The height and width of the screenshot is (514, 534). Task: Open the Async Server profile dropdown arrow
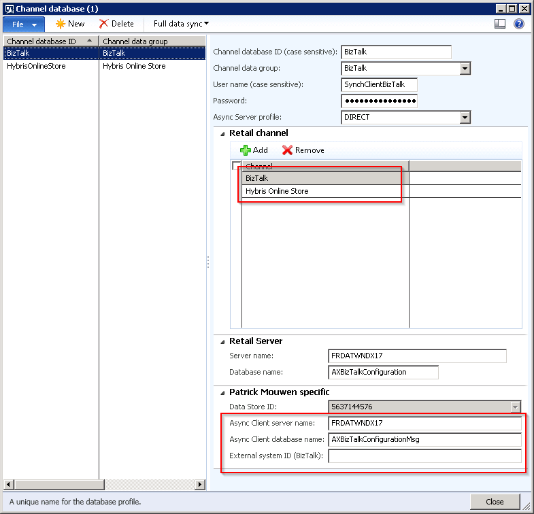[465, 118]
